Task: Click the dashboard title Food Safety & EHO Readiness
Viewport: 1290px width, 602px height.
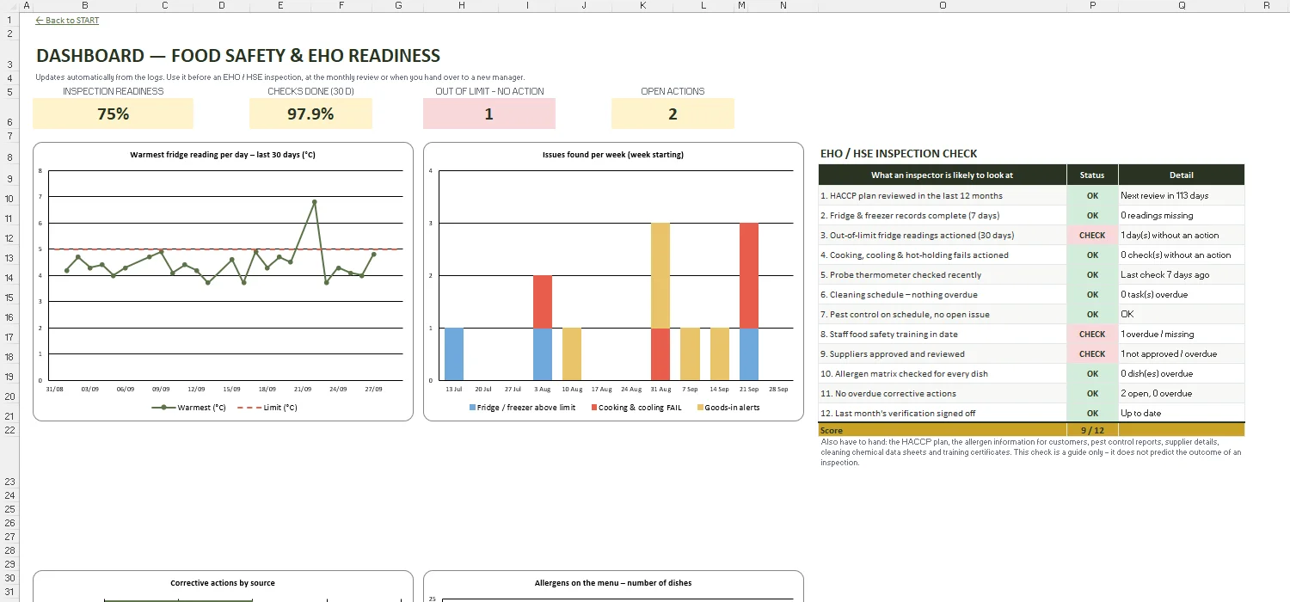Action: pyautogui.click(x=238, y=56)
